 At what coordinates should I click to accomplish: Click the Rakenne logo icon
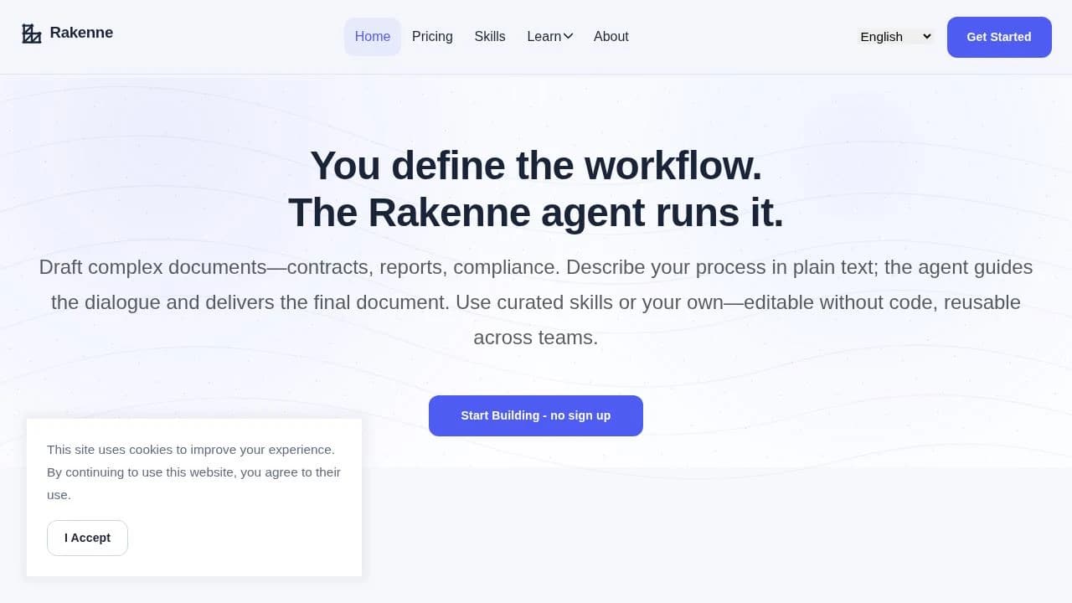click(x=31, y=33)
